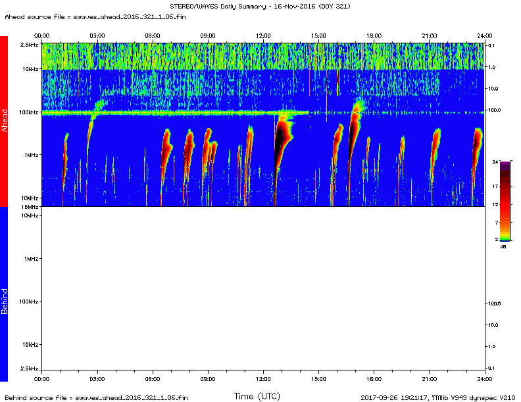Click the Ahead source file name text
This screenshot has width=521, height=402.
[x=95, y=16]
